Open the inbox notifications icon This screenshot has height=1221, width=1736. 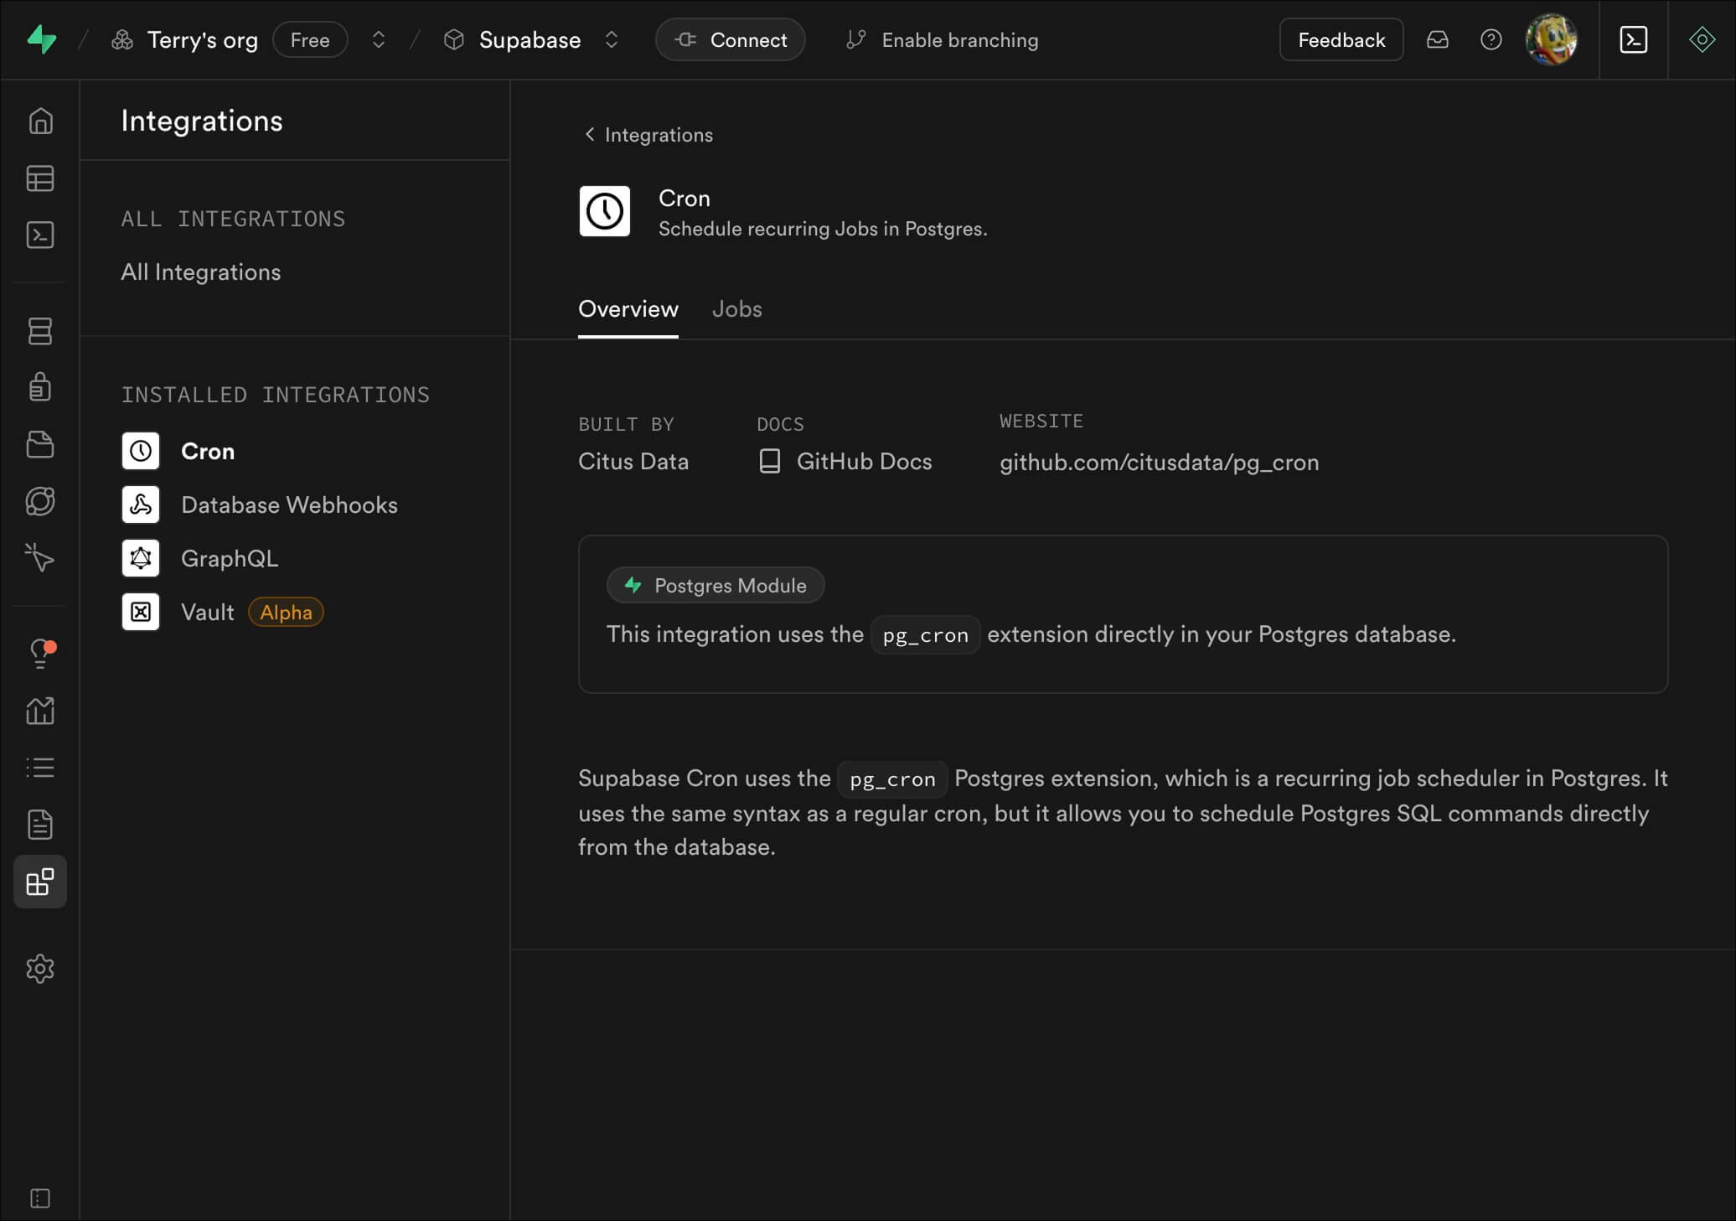[1438, 39]
